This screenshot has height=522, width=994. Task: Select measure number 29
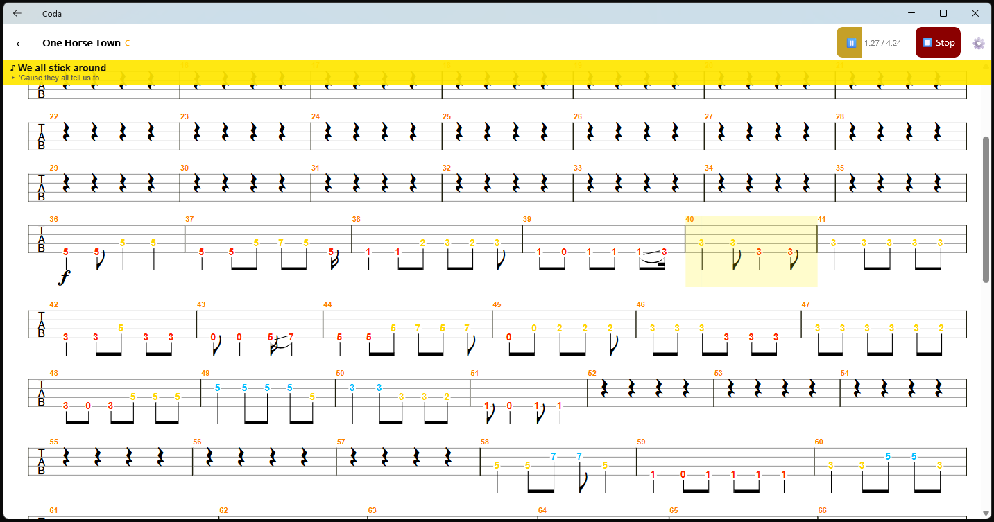point(54,168)
